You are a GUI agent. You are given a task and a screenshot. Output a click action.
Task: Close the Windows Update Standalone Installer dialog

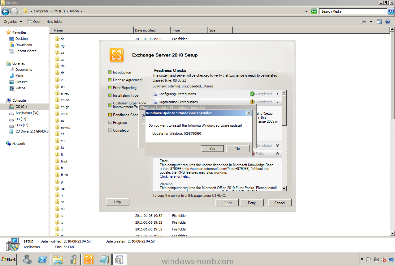tap(249, 113)
